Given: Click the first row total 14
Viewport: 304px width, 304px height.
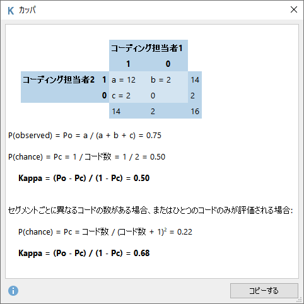Looking at the screenshot, I should click(195, 80).
